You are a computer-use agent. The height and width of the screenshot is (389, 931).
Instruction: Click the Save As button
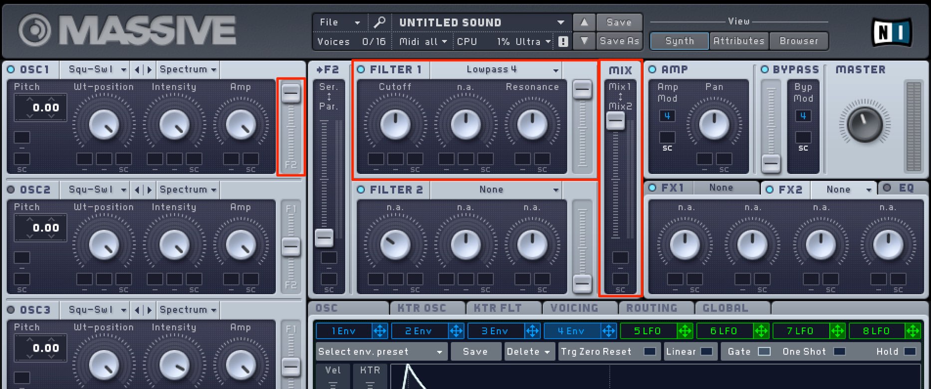[x=619, y=41]
